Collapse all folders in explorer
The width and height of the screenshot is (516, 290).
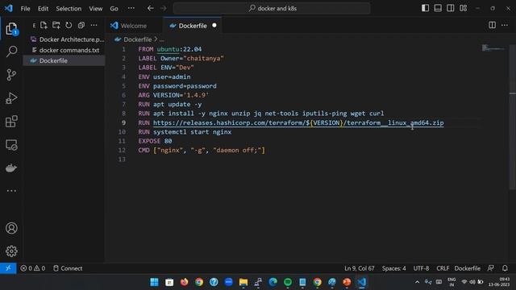click(x=81, y=25)
